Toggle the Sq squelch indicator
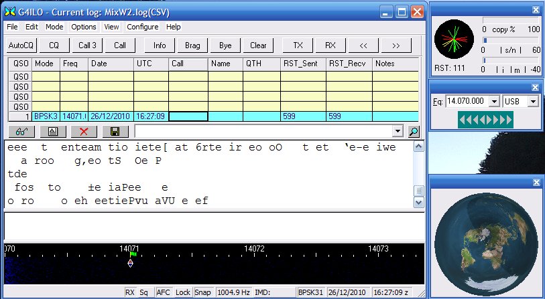The height and width of the screenshot is (299, 545). (144, 292)
